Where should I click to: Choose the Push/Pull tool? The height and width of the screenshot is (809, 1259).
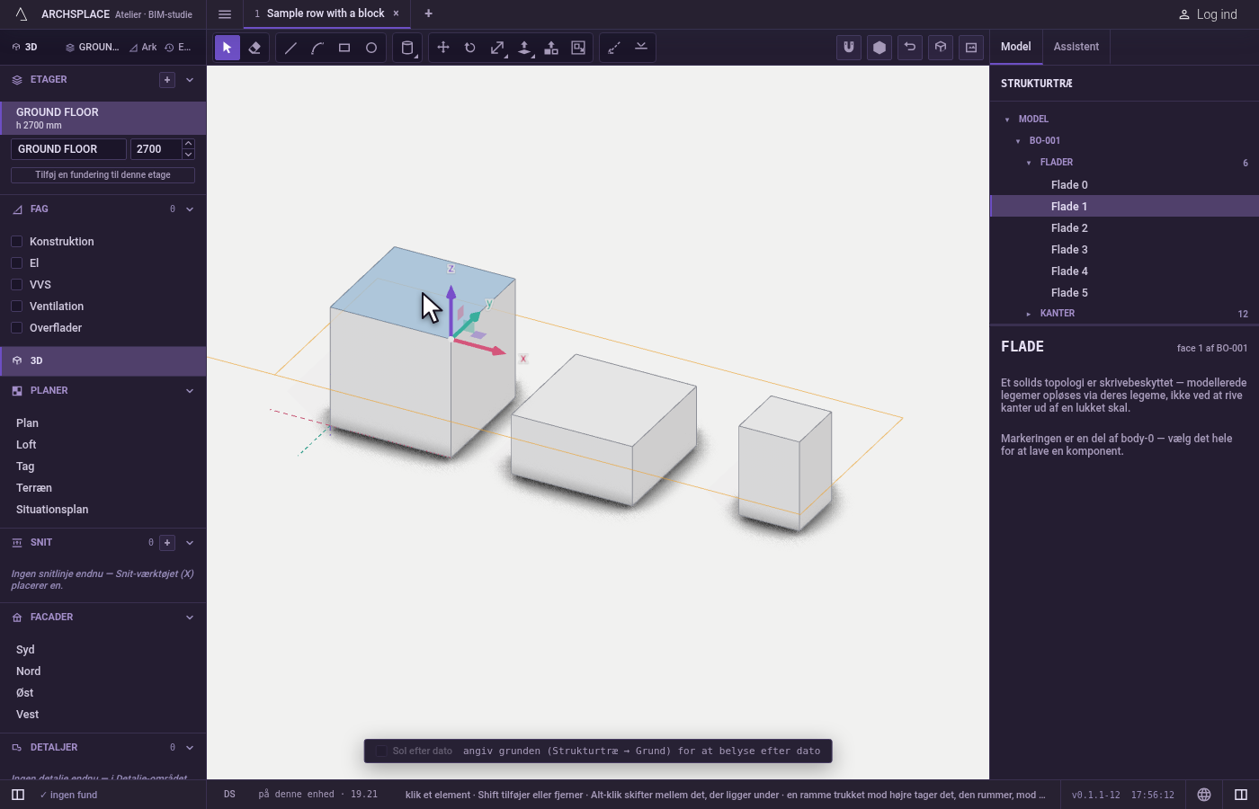[x=524, y=48]
